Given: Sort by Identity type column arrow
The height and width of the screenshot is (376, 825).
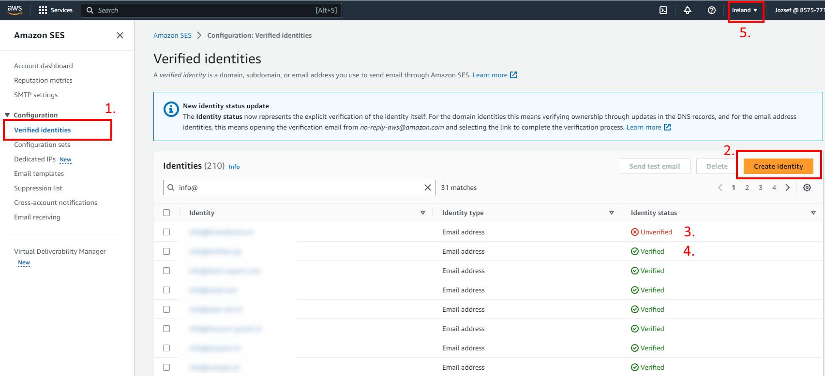Looking at the screenshot, I should pyautogui.click(x=611, y=213).
